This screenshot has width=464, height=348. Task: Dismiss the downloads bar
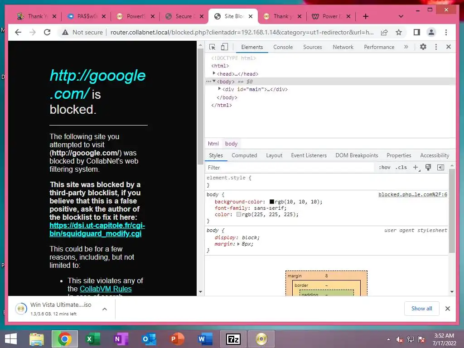447,309
